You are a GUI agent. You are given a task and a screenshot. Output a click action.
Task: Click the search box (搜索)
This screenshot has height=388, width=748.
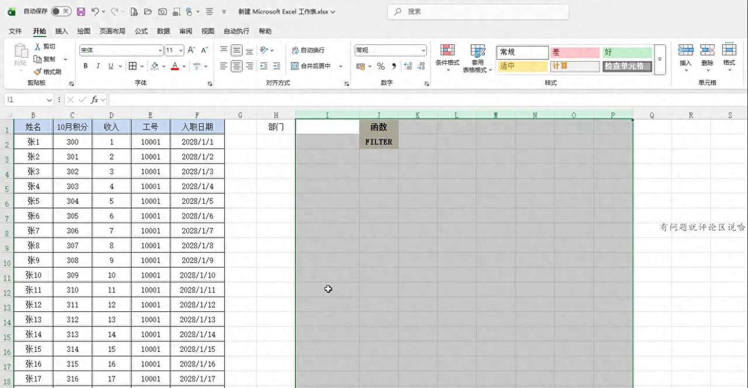coord(478,12)
